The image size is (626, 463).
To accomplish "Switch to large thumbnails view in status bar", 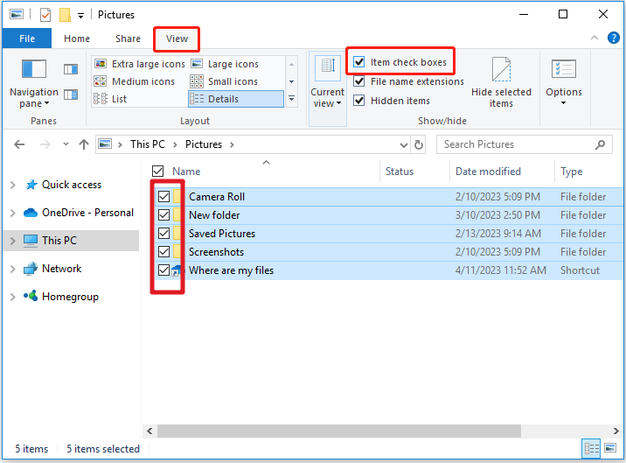I will pyautogui.click(x=611, y=449).
